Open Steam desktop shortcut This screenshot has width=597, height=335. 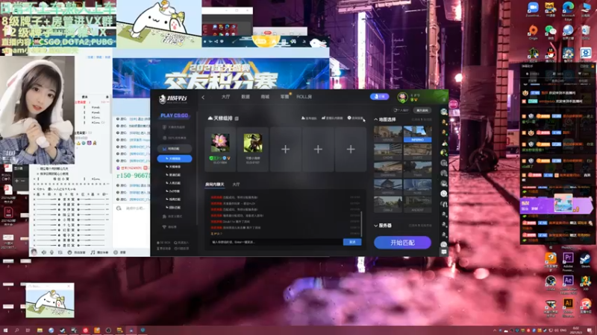(x=585, y=261)
